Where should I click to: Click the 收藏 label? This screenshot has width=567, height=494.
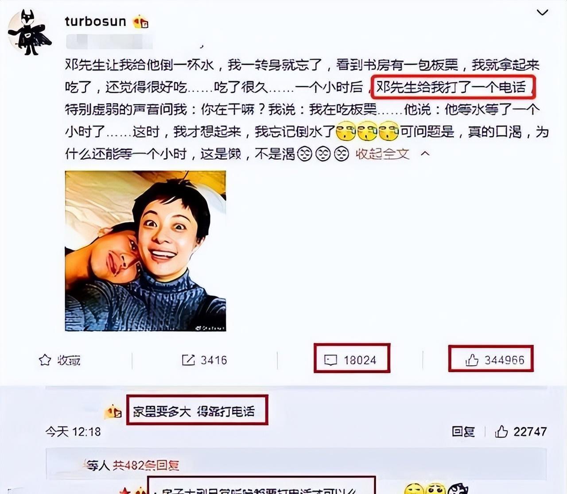click(x=69, y=360)
